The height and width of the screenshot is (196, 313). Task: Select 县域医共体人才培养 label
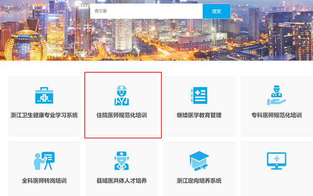coord(122,181)
